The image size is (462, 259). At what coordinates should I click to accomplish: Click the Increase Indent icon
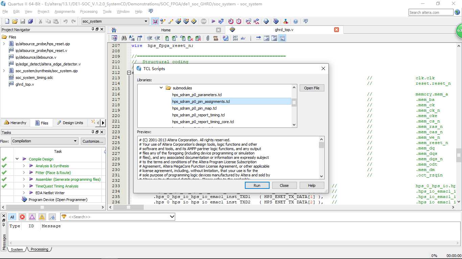click(x=149, y=38)
